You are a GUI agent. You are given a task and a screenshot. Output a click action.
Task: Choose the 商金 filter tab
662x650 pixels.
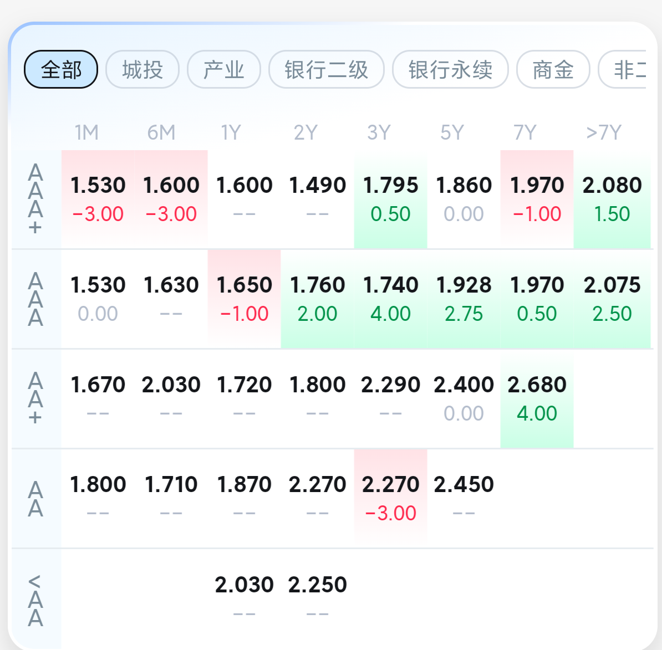pyautogui.click(x=553, y=70)
